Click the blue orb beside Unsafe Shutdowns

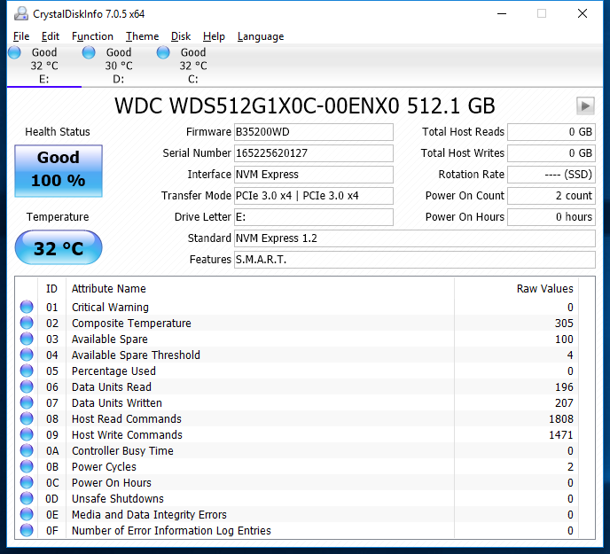27,499
